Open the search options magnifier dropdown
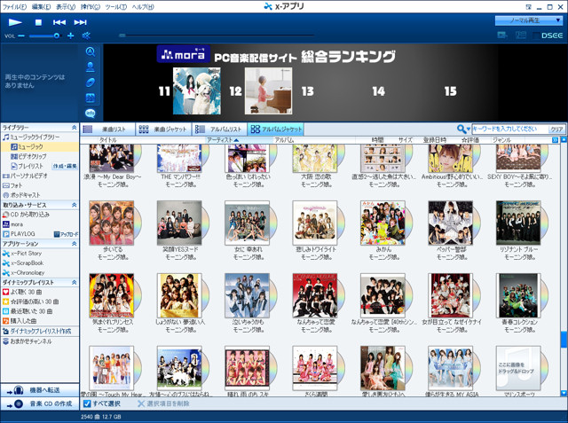 tap(463, 129)
